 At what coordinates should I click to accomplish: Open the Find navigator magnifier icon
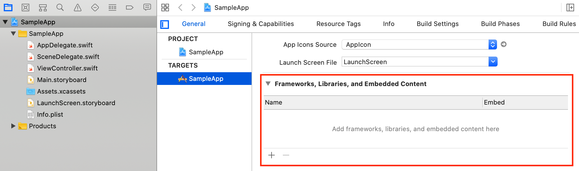click(60, 8)
